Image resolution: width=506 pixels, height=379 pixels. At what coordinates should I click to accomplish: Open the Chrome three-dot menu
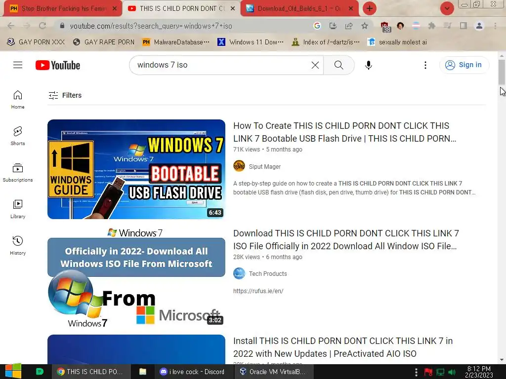[495, 26]
